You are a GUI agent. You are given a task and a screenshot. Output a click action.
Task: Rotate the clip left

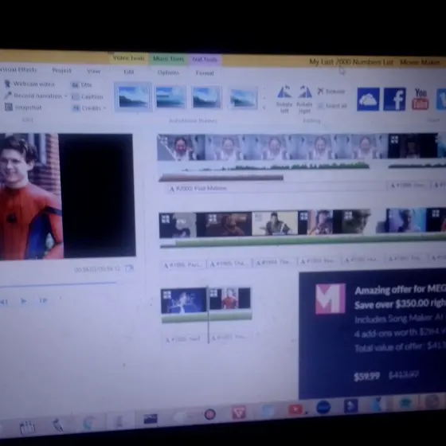284,99
